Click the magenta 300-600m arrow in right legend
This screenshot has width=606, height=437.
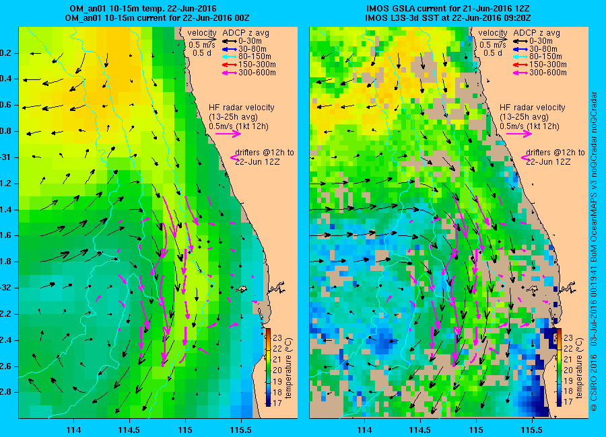pyautogui.click(x=520, y=73)
